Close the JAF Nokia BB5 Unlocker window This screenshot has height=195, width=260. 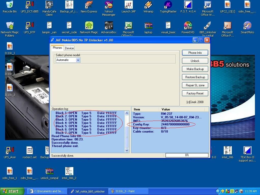[x=207, y=40]
